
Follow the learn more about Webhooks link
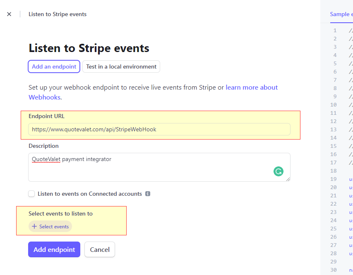click(x=252, y=88)
